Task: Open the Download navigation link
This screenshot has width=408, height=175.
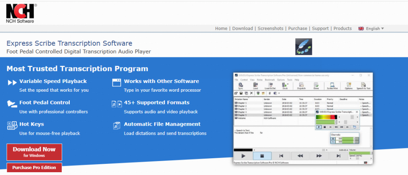Action: [243, 29]
